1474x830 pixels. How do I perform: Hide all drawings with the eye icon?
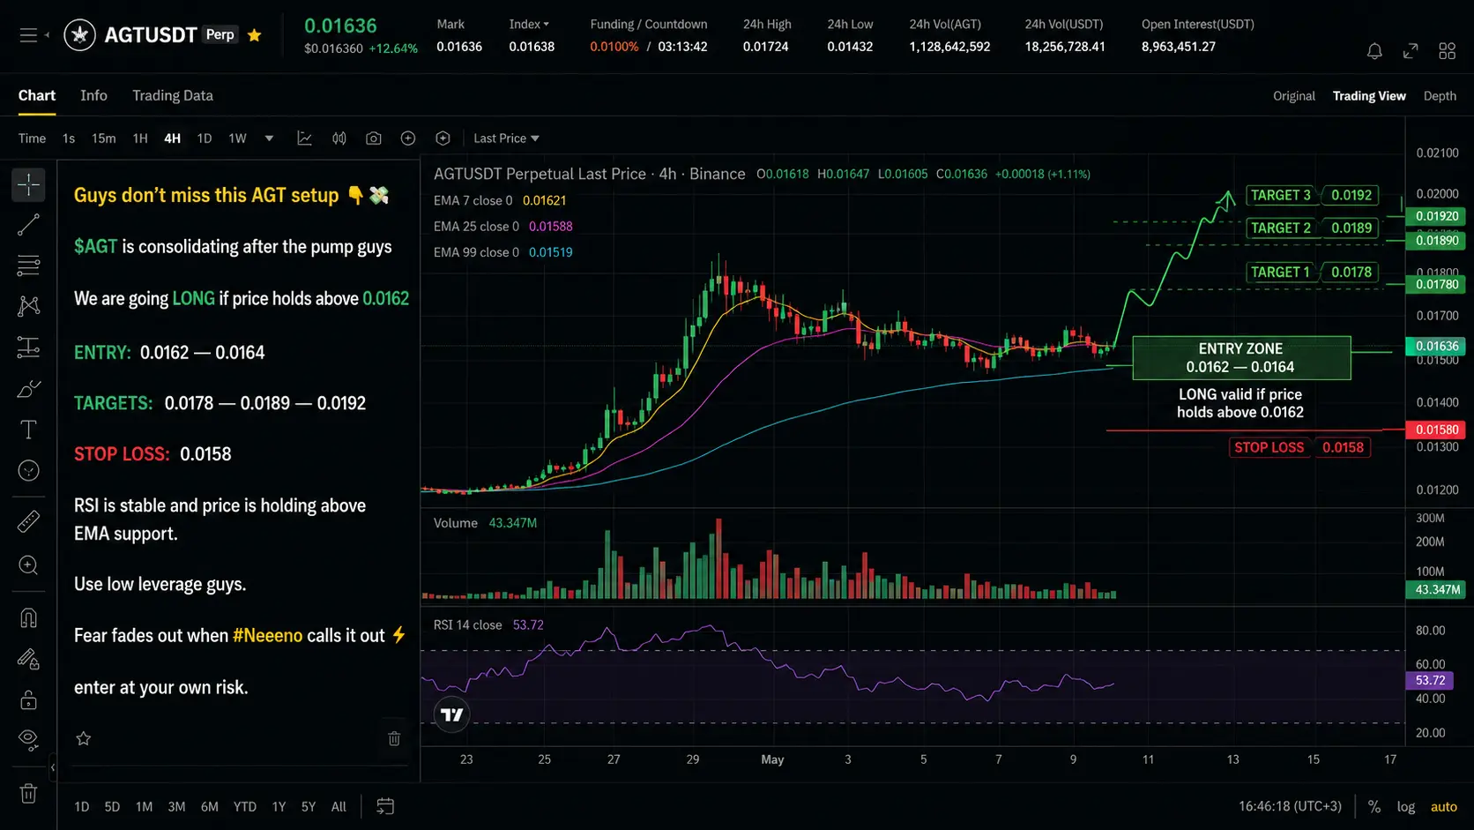click(x=28, y=740)
